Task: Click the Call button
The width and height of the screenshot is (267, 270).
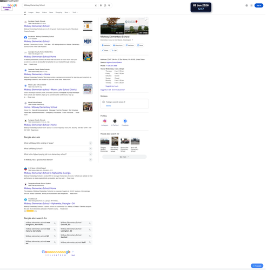Action: 115,51
